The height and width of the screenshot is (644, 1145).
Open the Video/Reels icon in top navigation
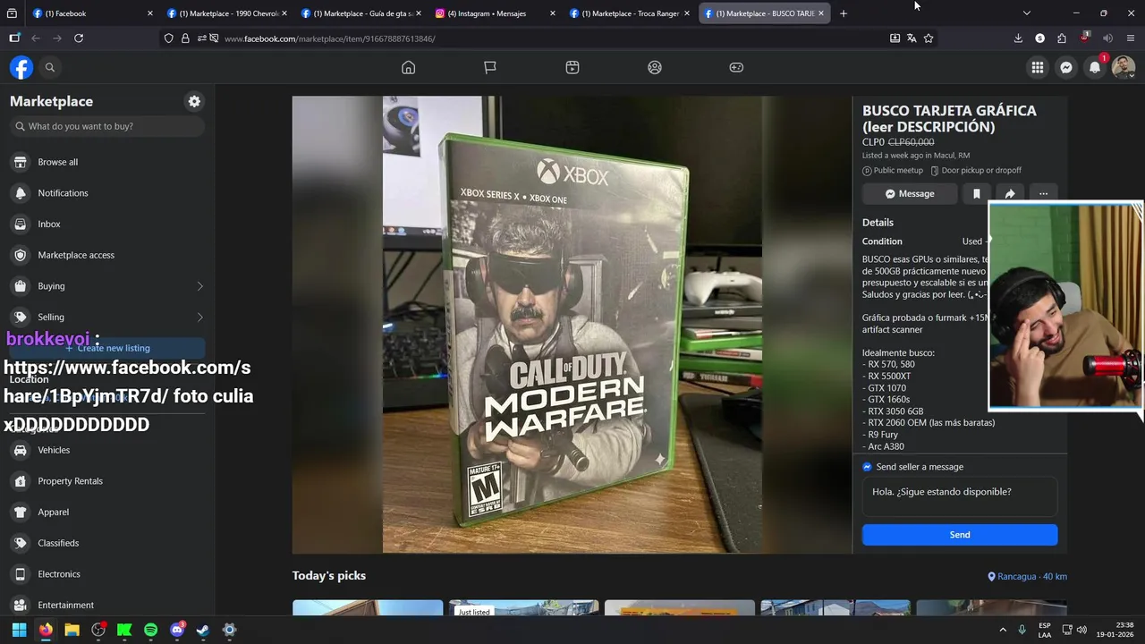pos(572,67)
